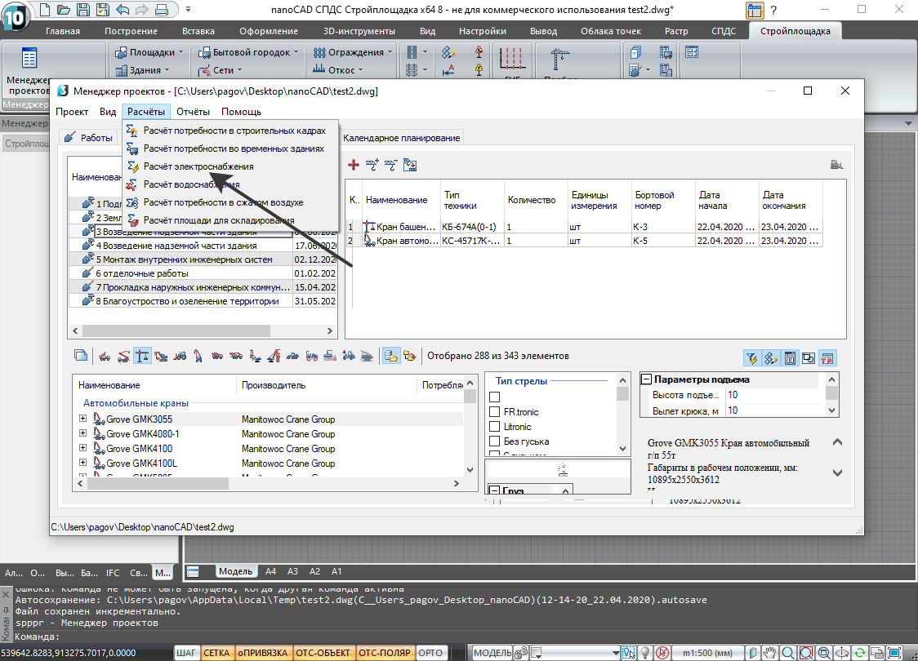The width and height of the screenshot is (918, 661).
Task: Toggle ОТС-ПОЛЯР polar tracking button
Action: pyautogui.click(x=385, y=653)
